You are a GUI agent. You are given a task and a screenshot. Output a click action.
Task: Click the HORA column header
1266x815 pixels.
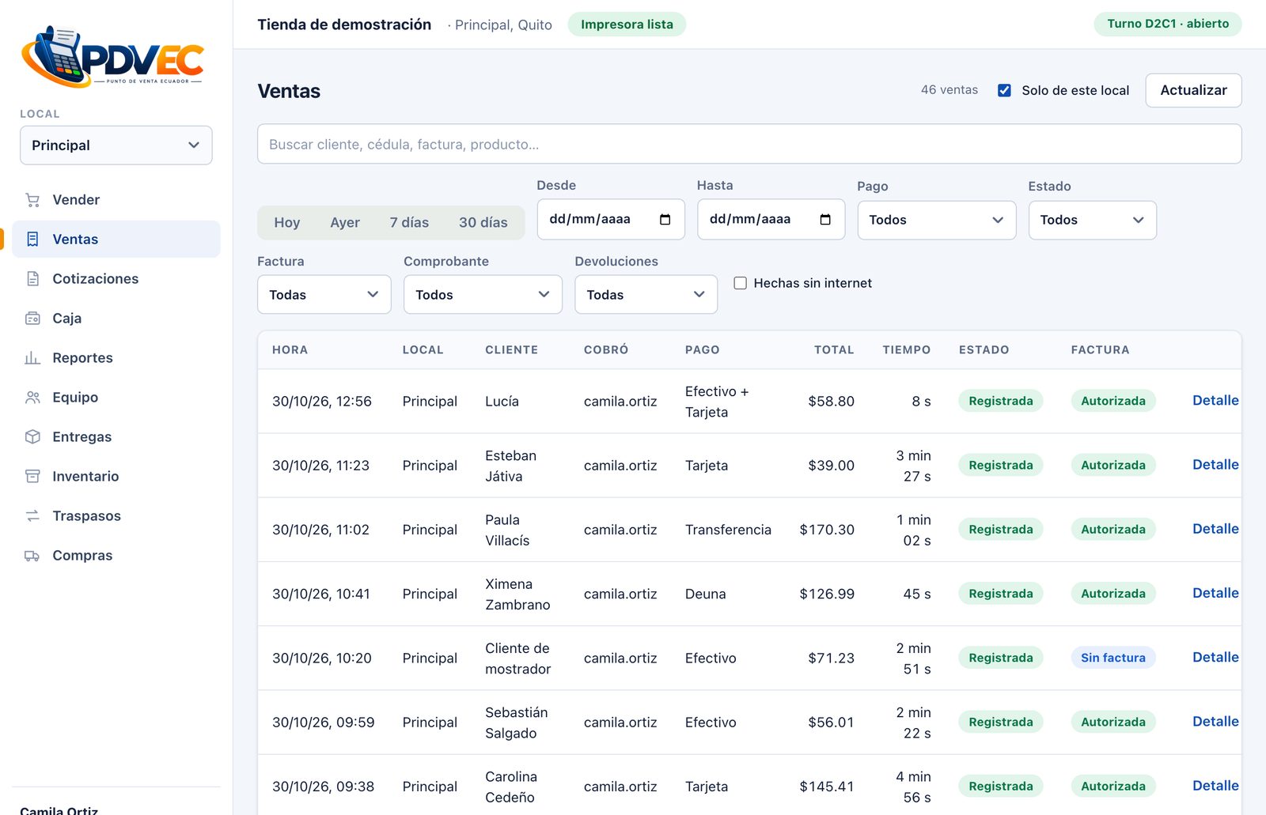tap(290, 349)
